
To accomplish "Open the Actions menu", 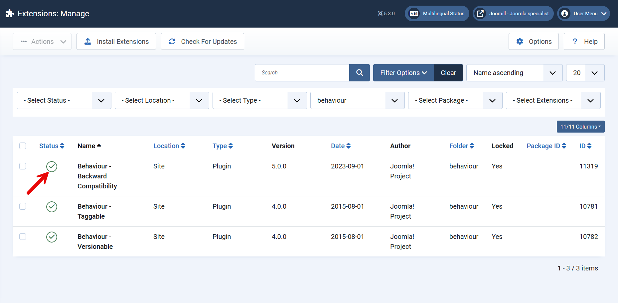I will point(42,41).
